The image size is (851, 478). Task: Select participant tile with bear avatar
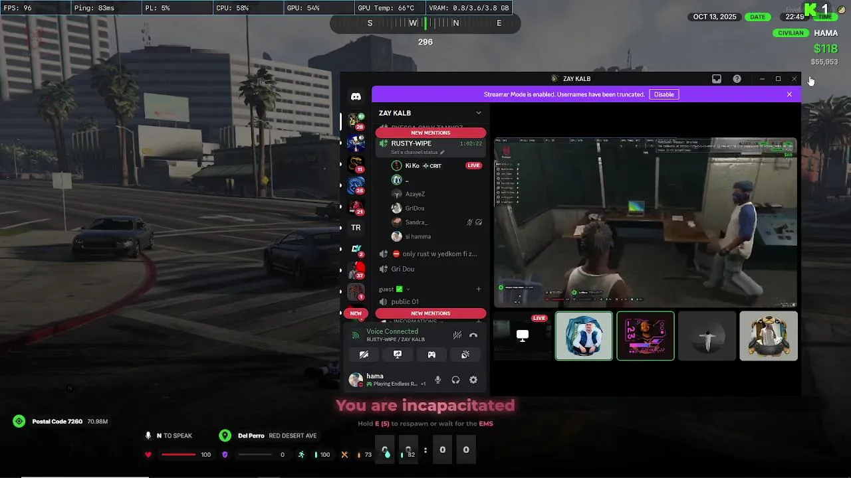769,336
